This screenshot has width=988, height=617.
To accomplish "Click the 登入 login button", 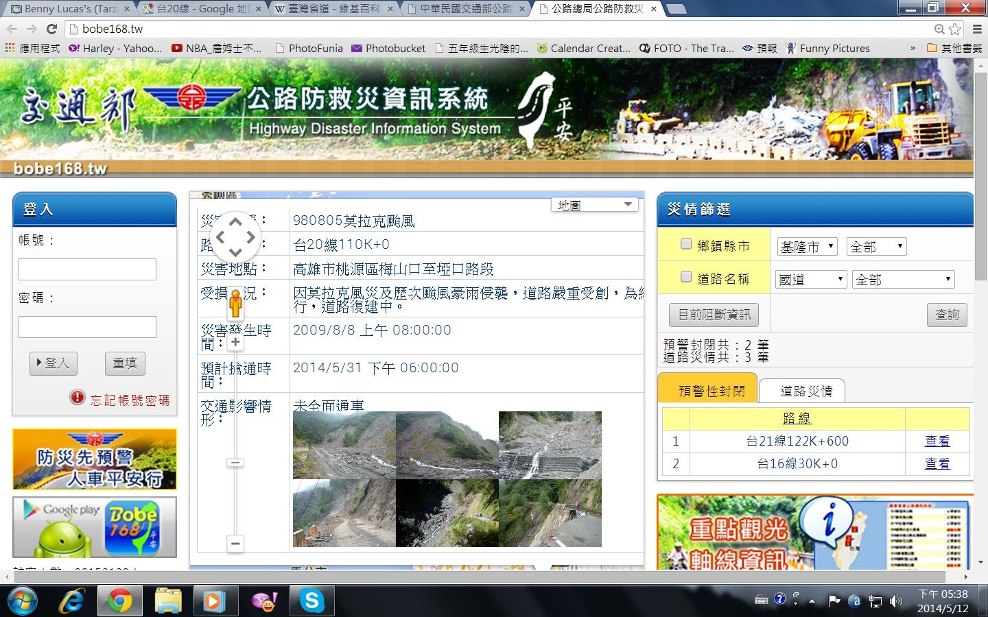I will [x=54, y=363].
